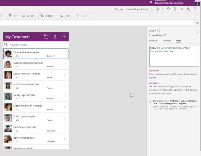Add a new customer with plus icon
This screenshot has height=156, width=201.
pos(64,37)
